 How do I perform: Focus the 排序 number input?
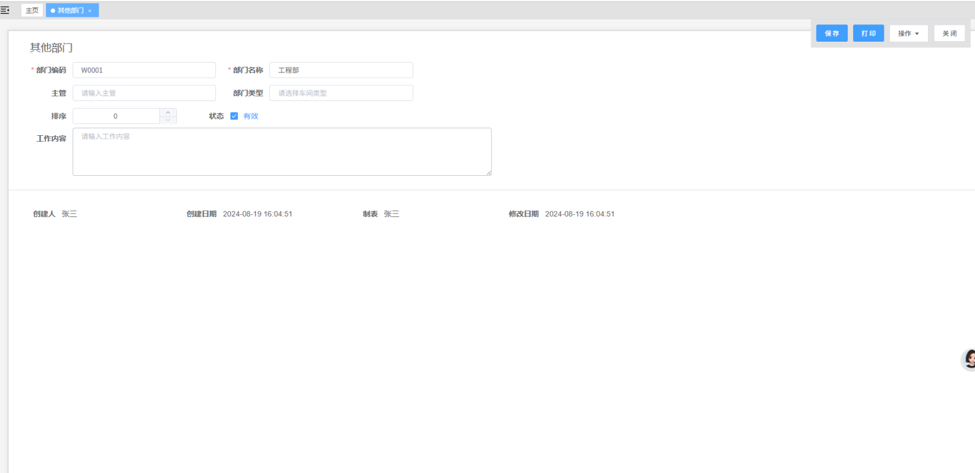(116, 116)
